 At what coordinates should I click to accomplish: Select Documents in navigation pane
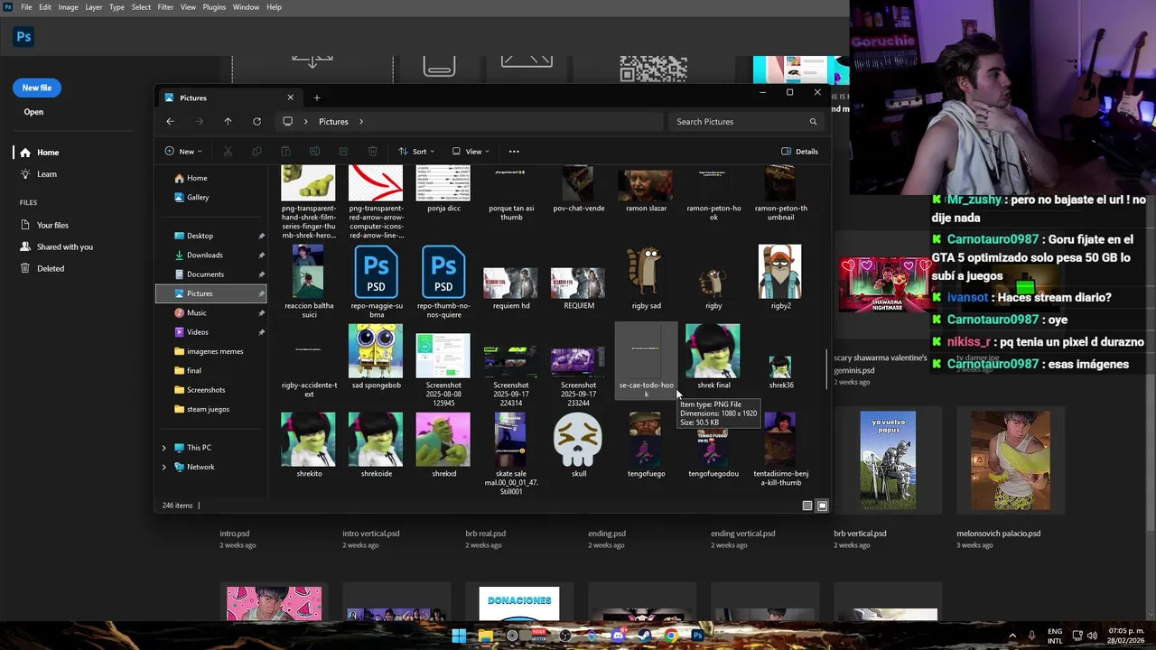pyautogui.click(x=205, y=274)
